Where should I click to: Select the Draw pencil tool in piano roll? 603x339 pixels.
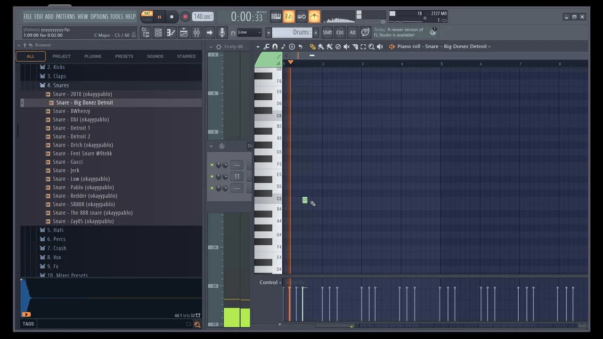312,47
